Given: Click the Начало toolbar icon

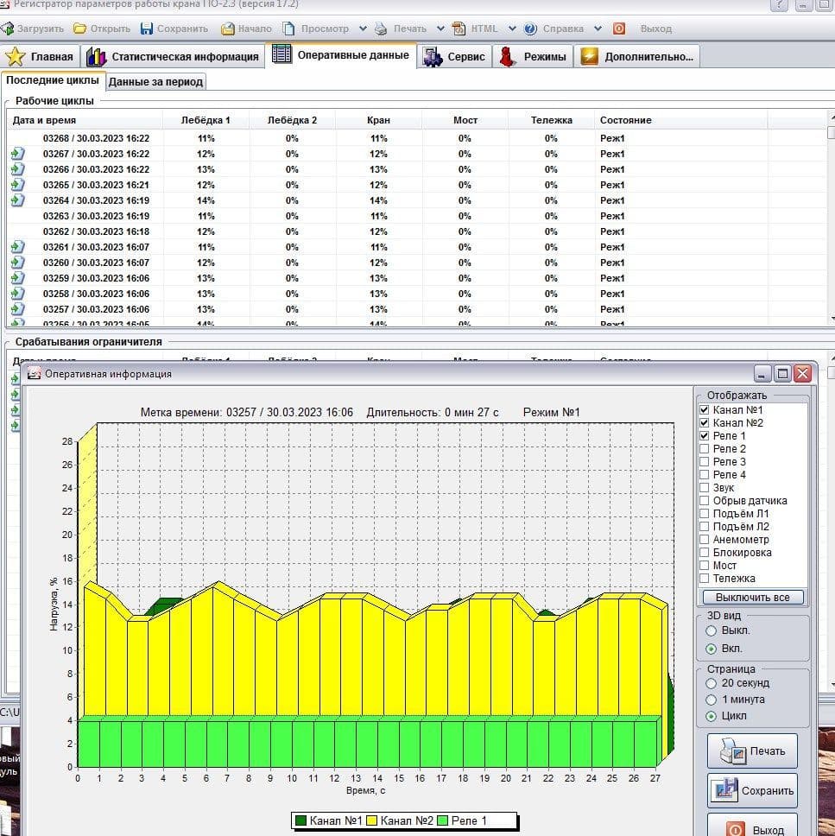Looking at the screenshot, I should coord(228,28).
